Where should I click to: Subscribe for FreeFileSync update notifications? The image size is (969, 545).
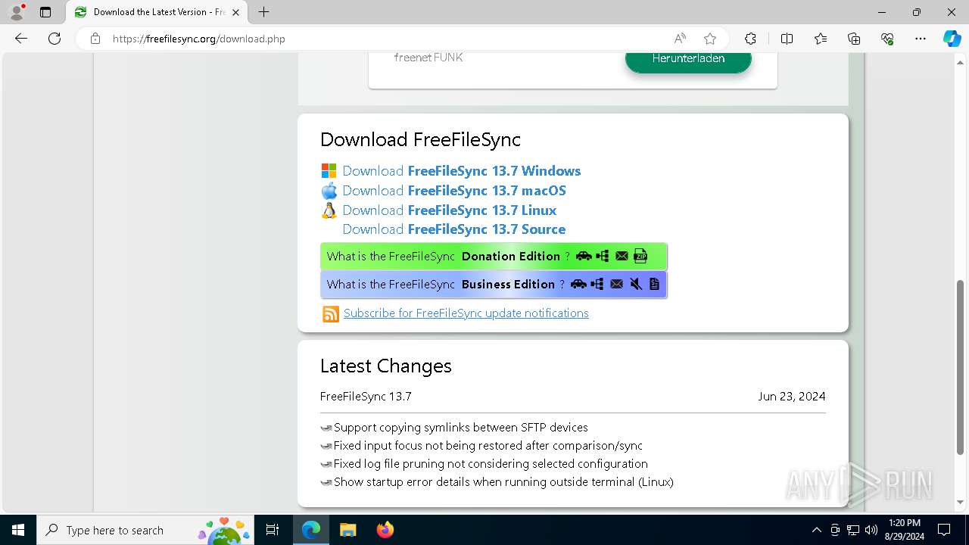tap(466, 313)
